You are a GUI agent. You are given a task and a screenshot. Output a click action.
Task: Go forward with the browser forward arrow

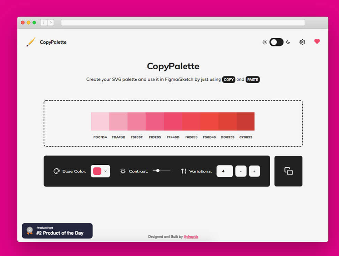click(51, 22)
